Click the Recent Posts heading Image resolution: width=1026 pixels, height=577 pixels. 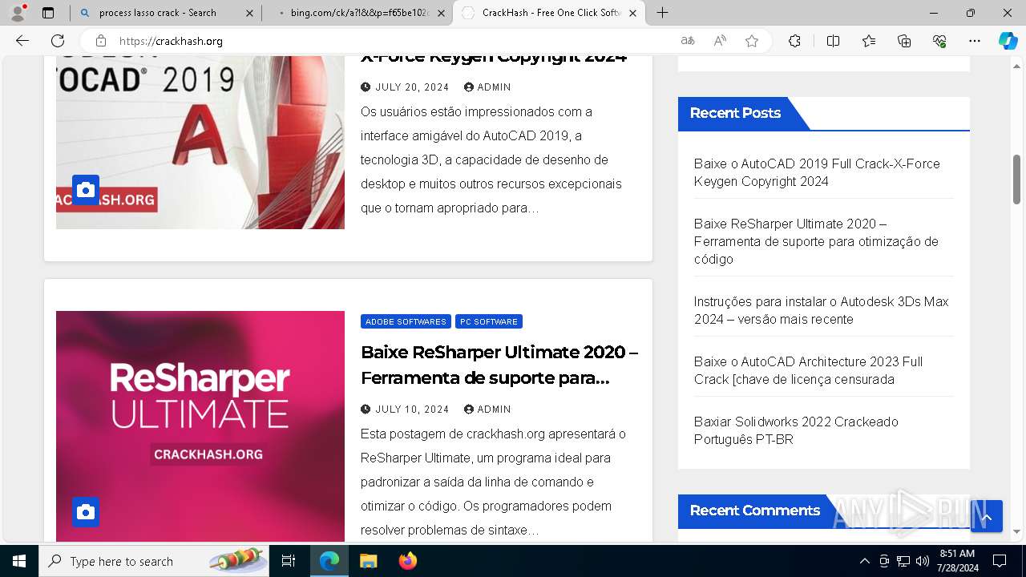(x=735, y=113)
